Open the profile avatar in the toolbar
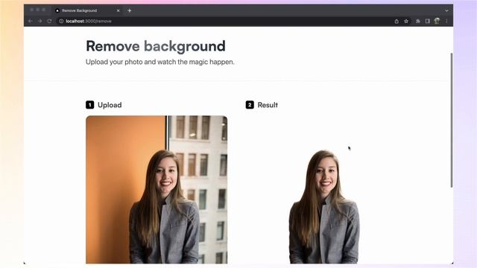This screenshot has width=477, height=268. tap(437, 21)
